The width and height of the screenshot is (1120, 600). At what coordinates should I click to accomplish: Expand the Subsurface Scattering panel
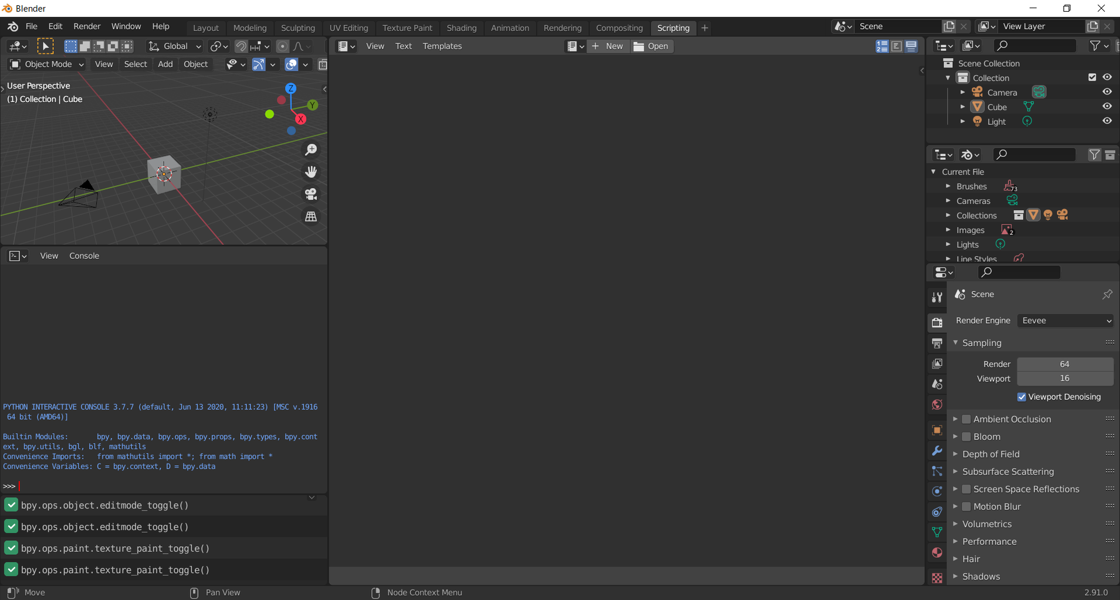point(955,472)
